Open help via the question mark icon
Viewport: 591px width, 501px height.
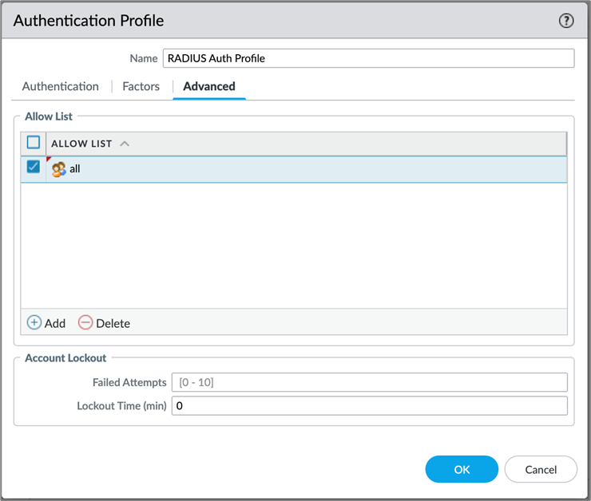pos(566,22)
